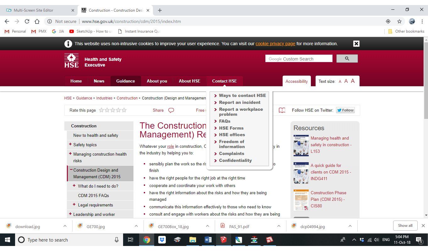
Task: Open the About you navigation tab
Action: tap(157, 81)
